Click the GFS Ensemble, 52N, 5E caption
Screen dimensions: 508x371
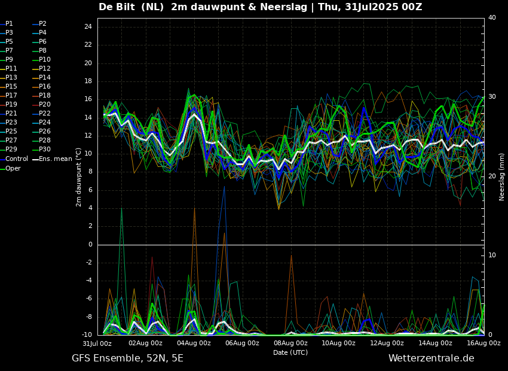pos(127,358)
